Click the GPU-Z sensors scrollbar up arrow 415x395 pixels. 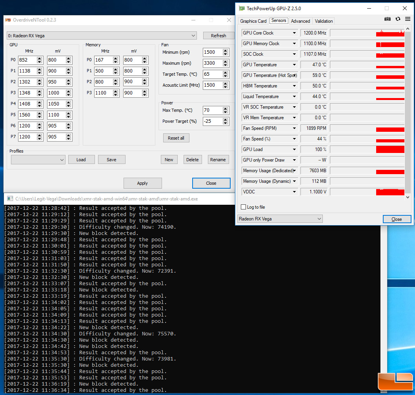408,29
